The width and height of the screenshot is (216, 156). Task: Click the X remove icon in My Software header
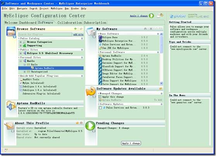click(x=151, y=29)
